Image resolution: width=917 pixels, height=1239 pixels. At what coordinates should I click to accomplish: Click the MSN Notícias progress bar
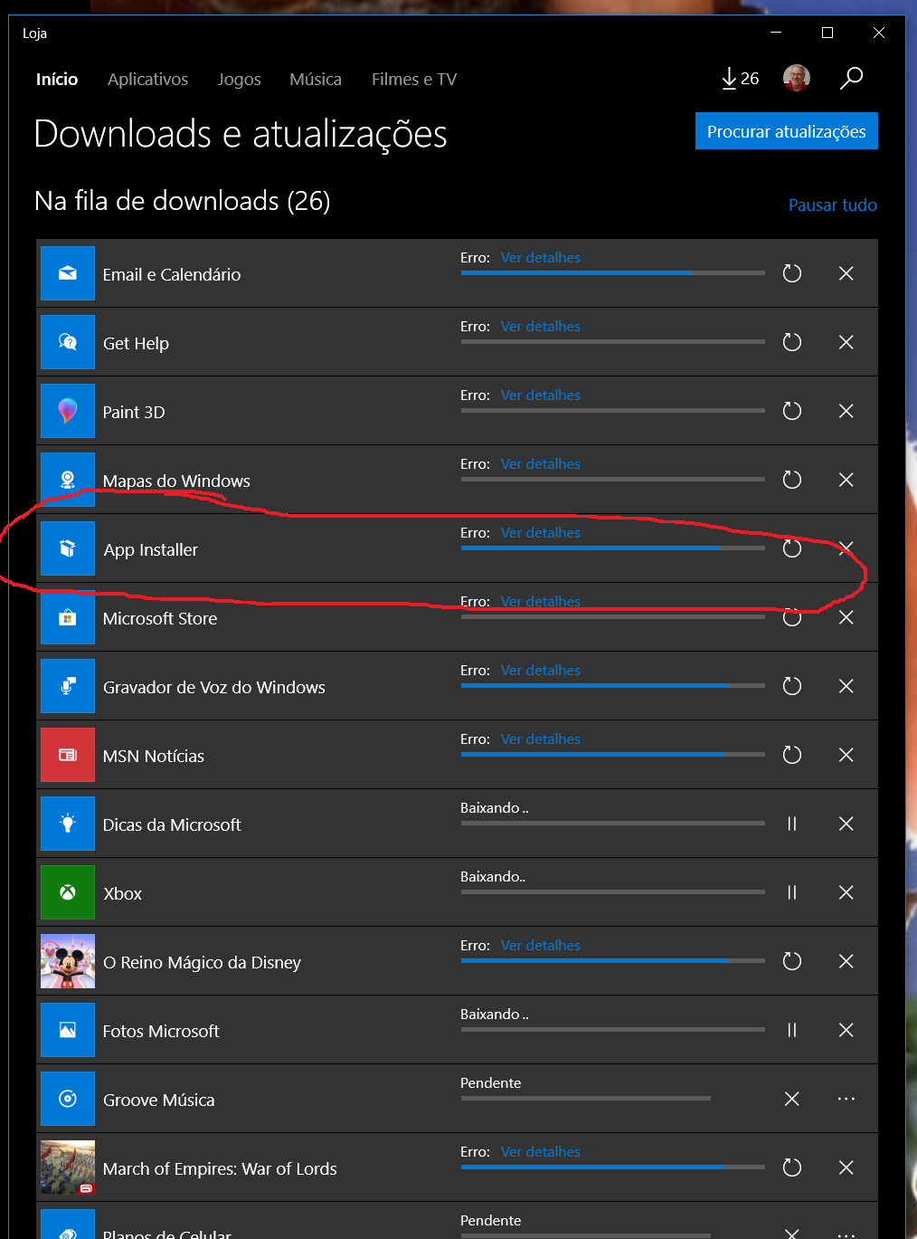click(612, 754)
